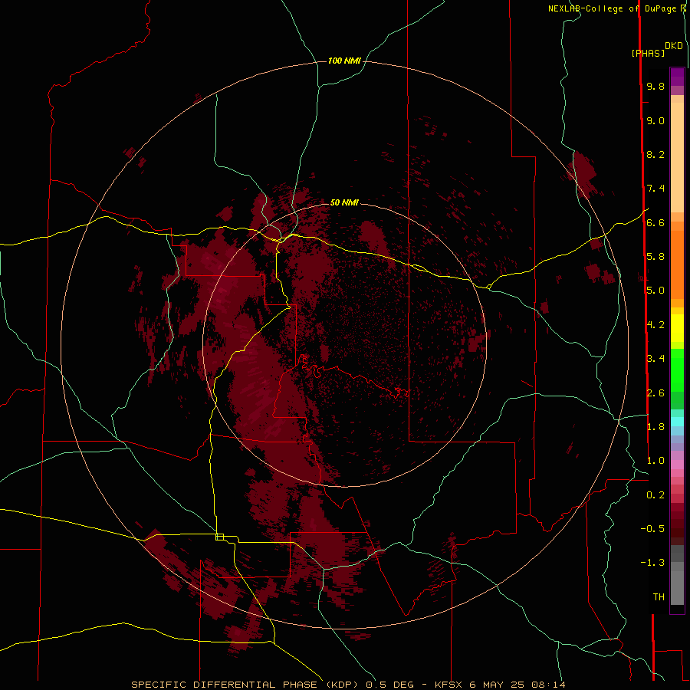Screen dimensions: 690x690
Task: Select the 9.0 value on the color scale
Action: (x=655, y=120)
